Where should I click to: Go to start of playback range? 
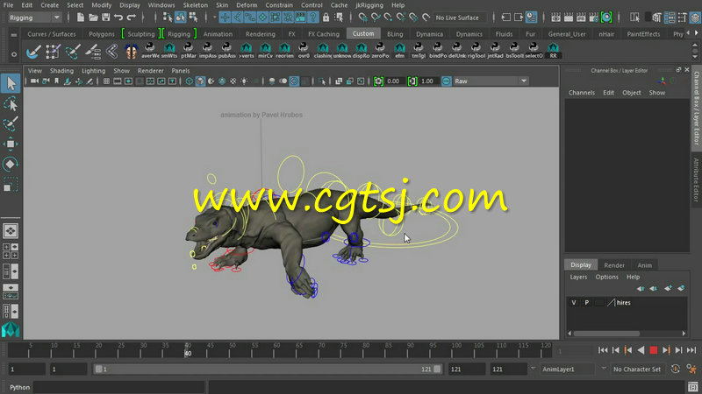click(x=603, y=350)
